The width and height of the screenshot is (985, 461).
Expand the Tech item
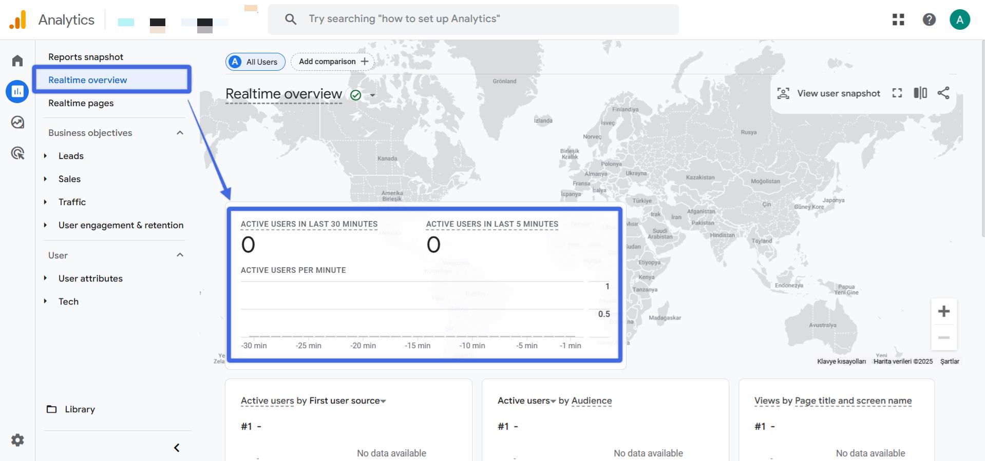click(45, 302)
